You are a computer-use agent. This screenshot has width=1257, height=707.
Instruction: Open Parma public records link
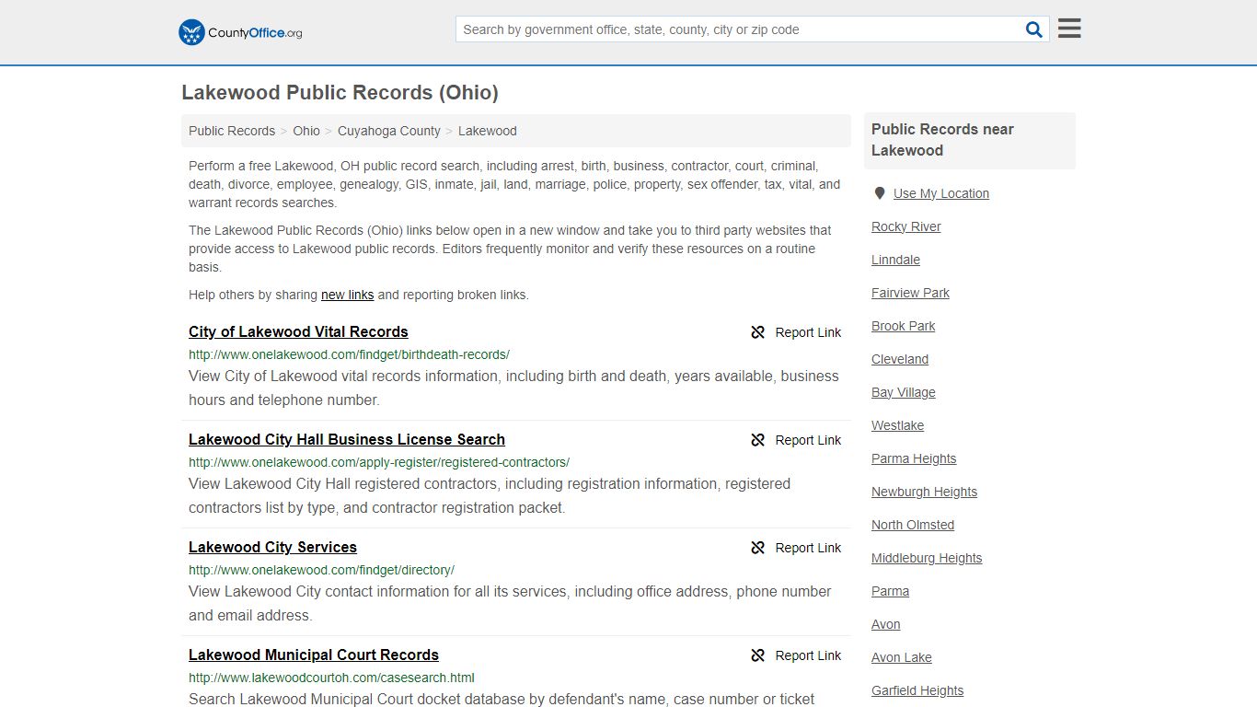890,591
